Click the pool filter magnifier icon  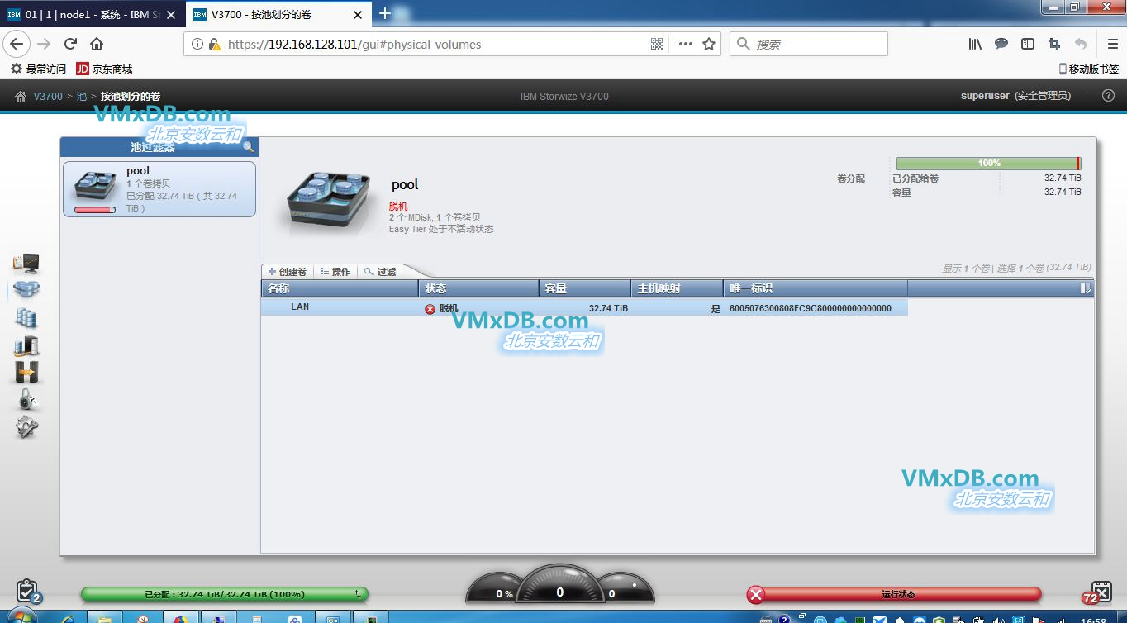click(248, 147)
